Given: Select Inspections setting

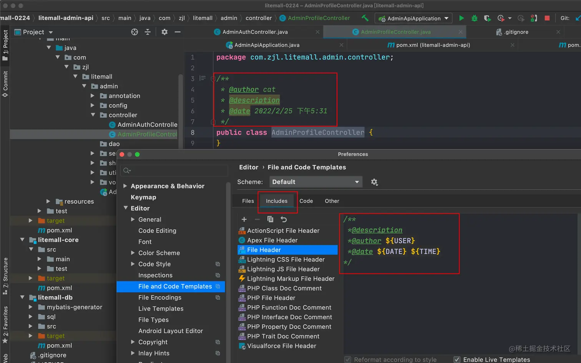Looking at the screenshot, I should click(x=155, y=275).
